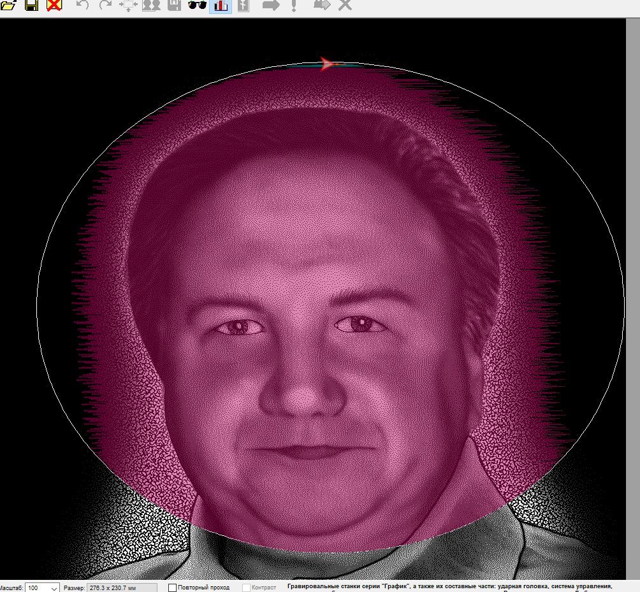The width and height of the screenshot is (640, 592).
Task: Click the grey X cancel icon
Action: [x=345, y=5]
